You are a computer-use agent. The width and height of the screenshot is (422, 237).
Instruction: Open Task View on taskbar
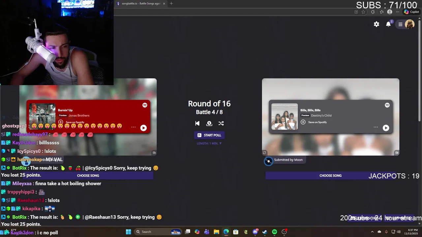[188, 232]
